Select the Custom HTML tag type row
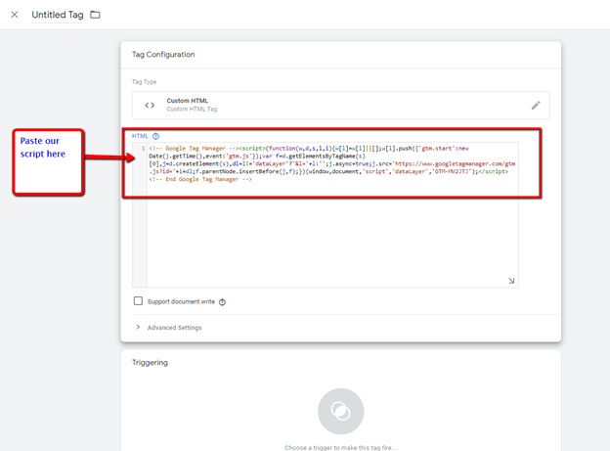This screenshot has height=451, width=610. tap(341, 105)
